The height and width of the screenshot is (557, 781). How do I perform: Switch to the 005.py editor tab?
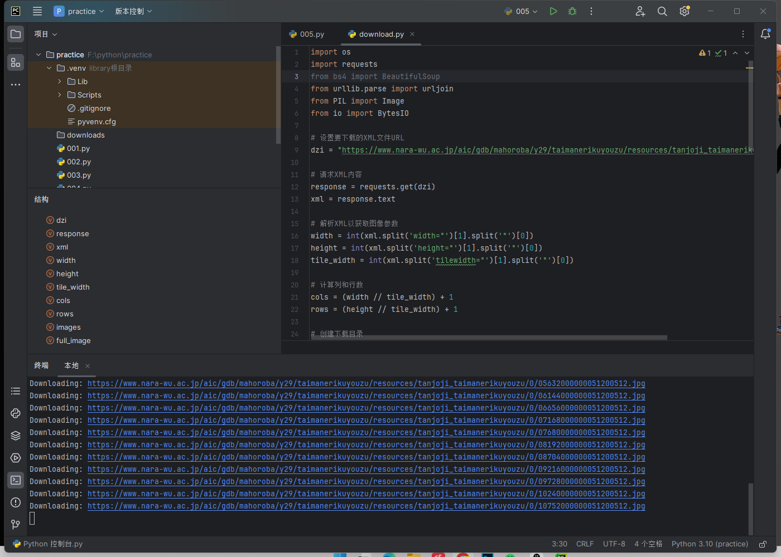(x=307, y=34)
